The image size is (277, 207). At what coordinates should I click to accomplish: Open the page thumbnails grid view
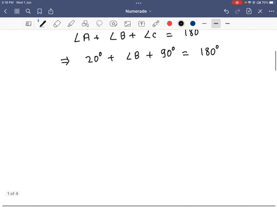click(17, 11)
